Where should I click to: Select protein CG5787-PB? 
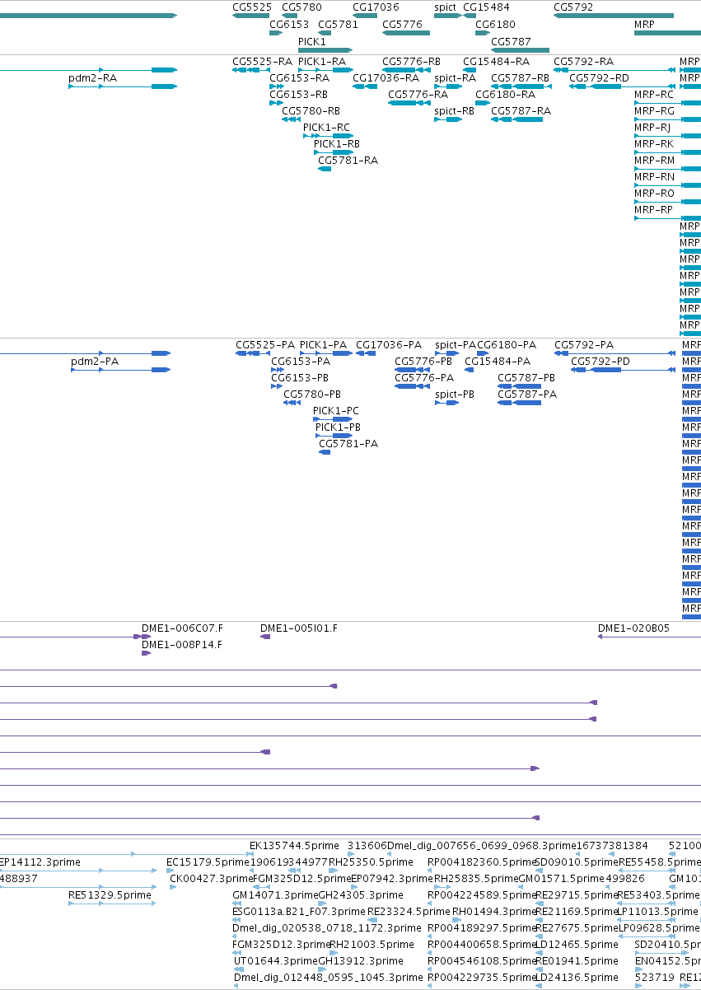526,378
